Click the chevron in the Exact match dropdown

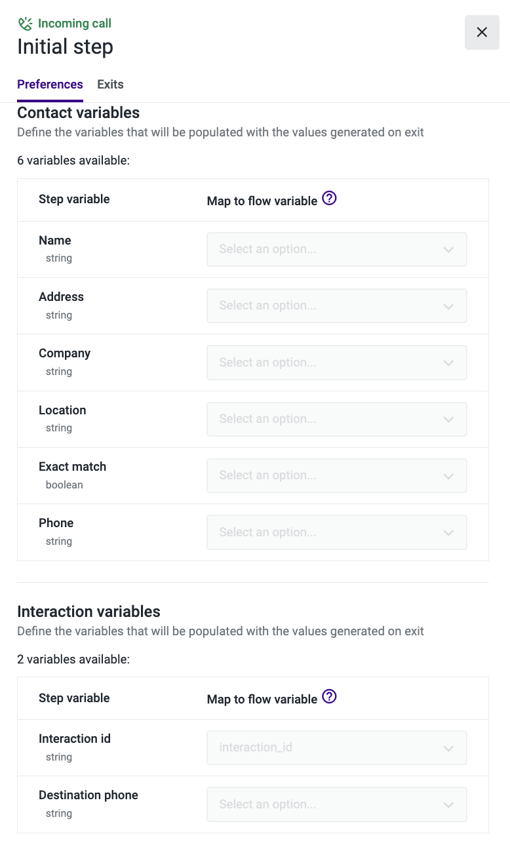pyautogui.click(x=448, y=476)
